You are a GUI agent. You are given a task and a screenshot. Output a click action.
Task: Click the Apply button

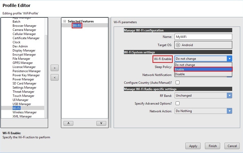point(193,146)
